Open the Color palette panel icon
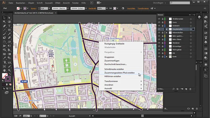The image size is (210, 118). (206, 17)
